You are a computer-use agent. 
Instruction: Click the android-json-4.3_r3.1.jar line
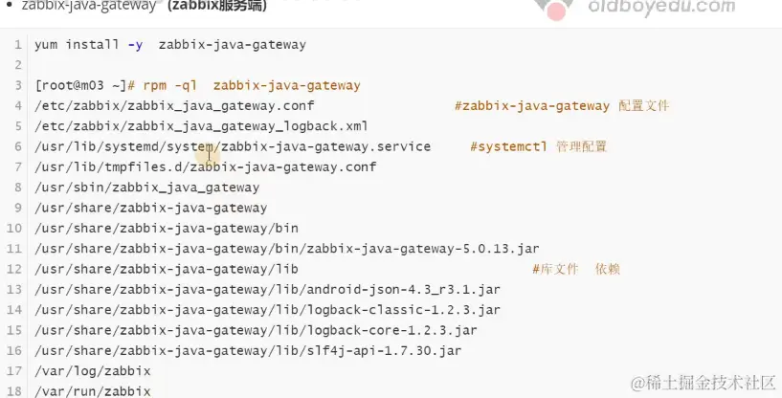(x=267, y=290)
